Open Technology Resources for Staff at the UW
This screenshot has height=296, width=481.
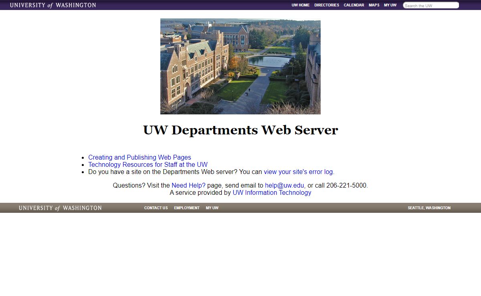pyautogui.click(x=148, y=165)
